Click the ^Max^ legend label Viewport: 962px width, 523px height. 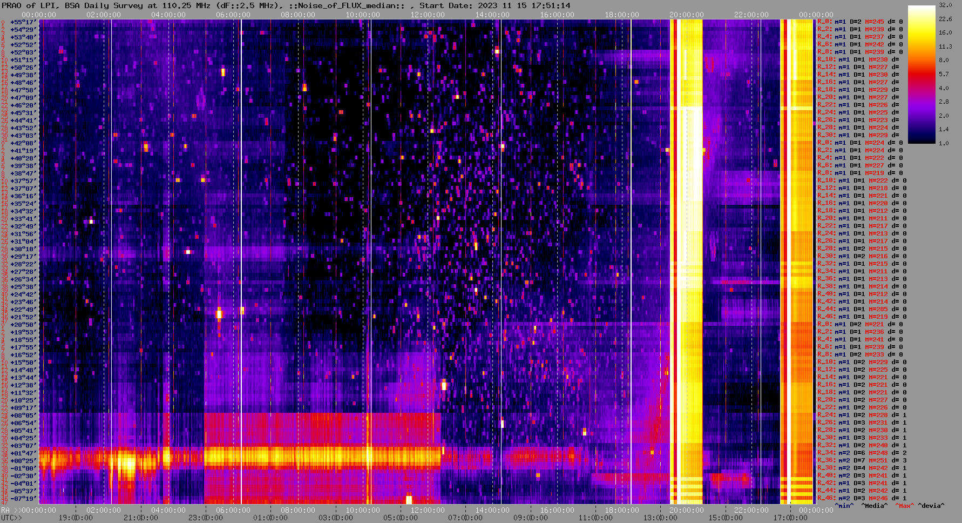(x=904, y=506)
